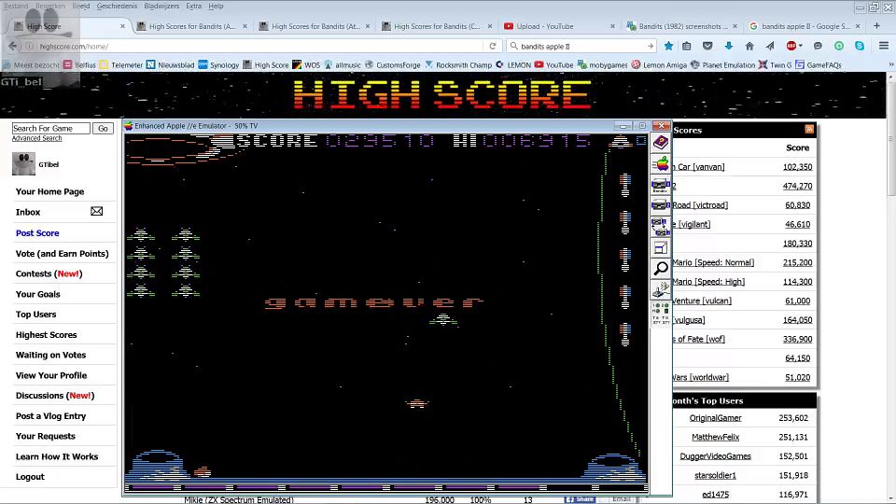This screenshot has height=504, width=896.
Task: Open the Adblock Plus dropdown
Action: [800, 46]
